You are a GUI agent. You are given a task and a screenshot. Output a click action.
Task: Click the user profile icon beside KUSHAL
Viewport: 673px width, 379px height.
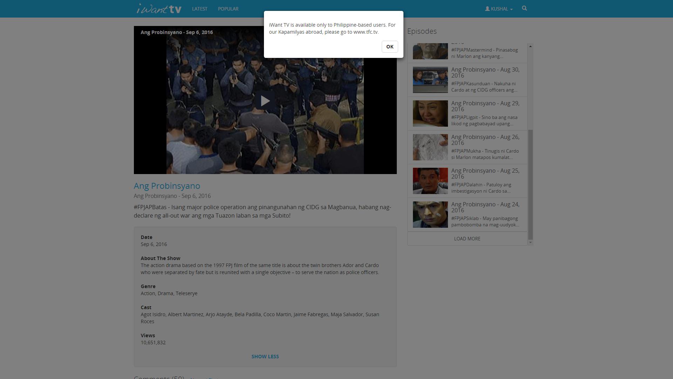coord(487,9)
